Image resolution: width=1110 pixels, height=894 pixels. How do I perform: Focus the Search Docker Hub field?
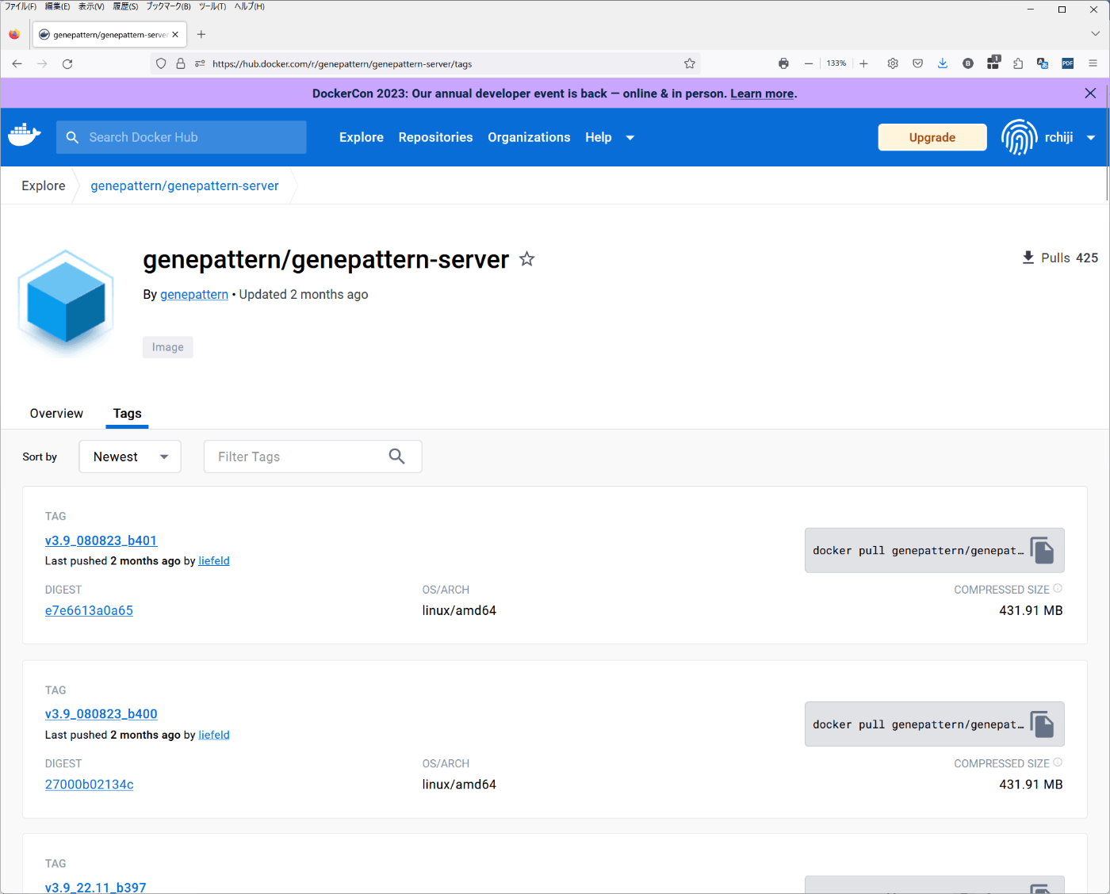coord(181,137)
